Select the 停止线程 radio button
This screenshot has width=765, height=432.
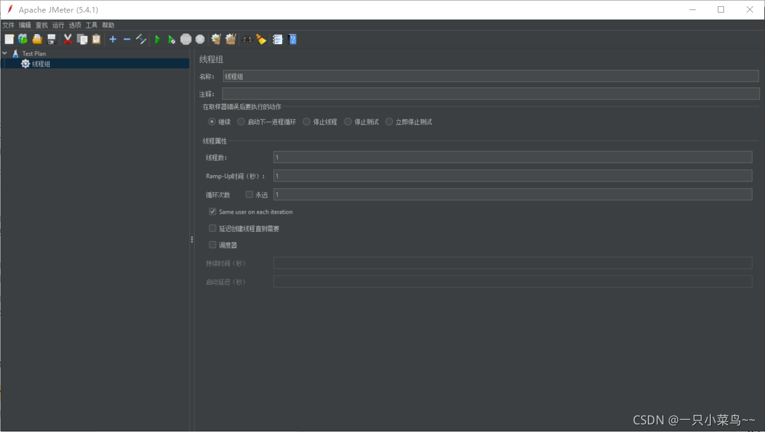(x=307, y=122)
